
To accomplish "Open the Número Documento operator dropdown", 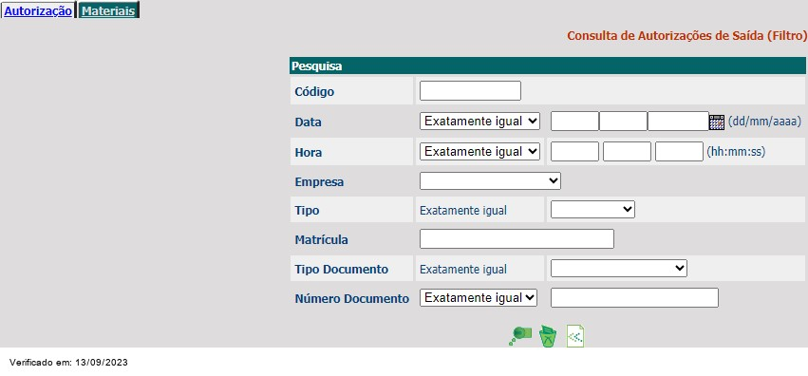I will [479, 298].
